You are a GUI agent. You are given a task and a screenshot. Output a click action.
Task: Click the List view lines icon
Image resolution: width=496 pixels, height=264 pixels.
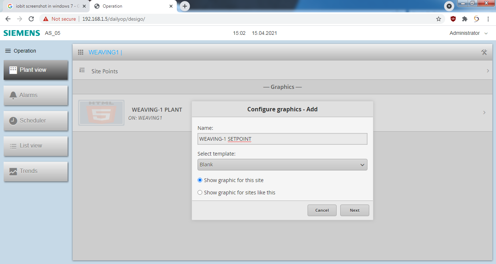point(13,146)
